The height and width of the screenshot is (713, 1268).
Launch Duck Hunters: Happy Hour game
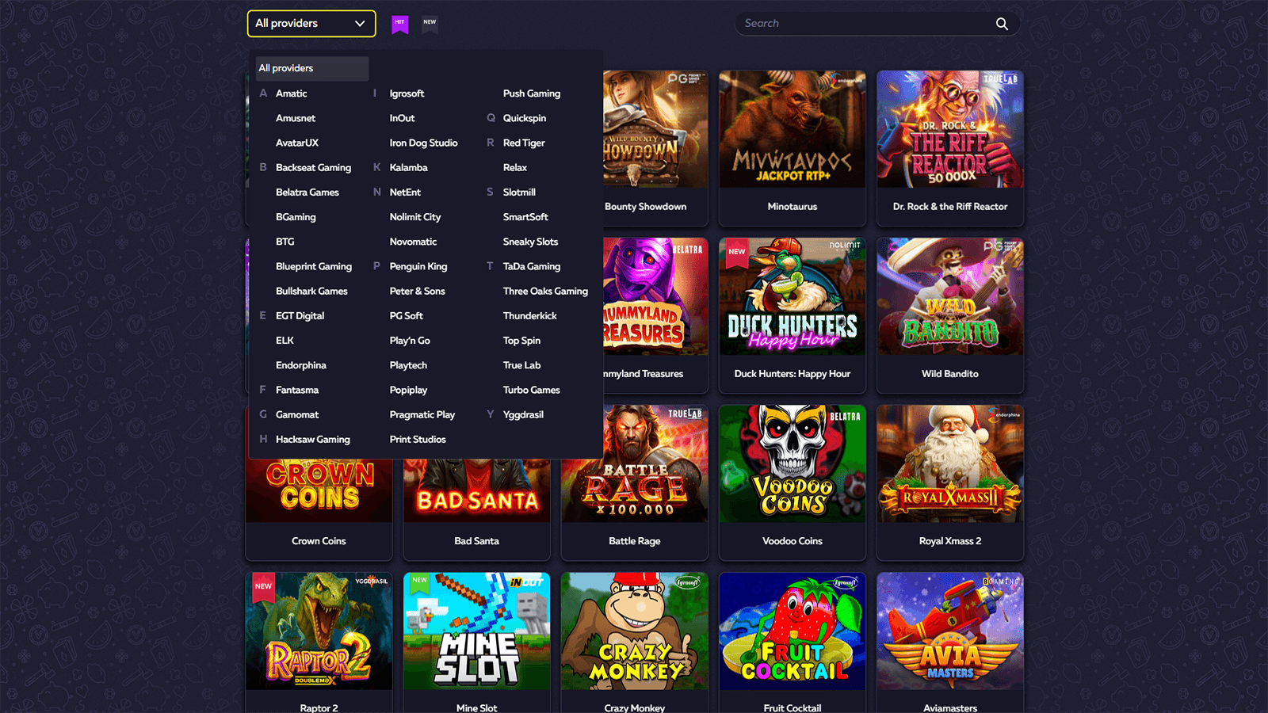coord(792,297)
